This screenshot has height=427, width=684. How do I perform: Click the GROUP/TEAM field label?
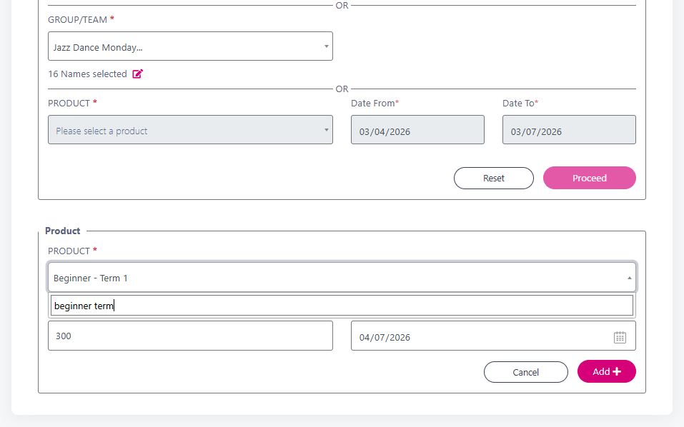pos(78,19)
